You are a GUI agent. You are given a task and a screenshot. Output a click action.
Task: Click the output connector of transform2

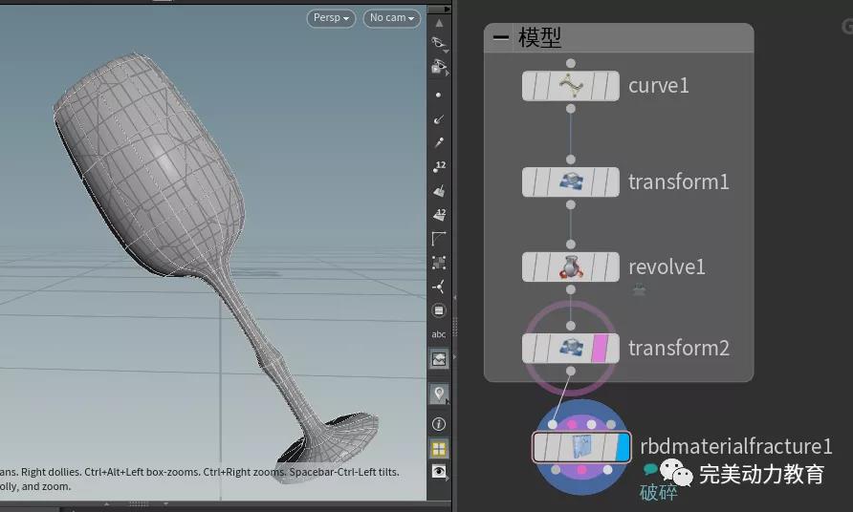(571, 371)
